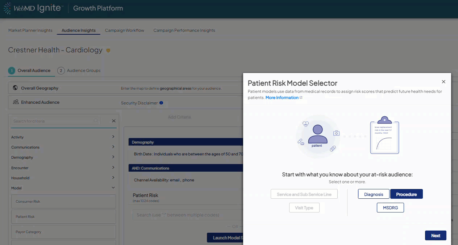Click the search magnifier in criteria box

click(96, 121)
